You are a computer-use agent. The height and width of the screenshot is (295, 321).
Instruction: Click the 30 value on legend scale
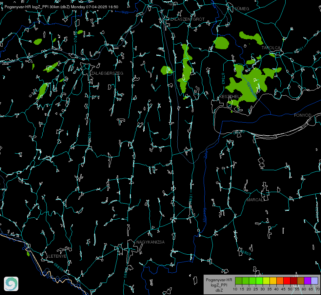tap(263, 289)
